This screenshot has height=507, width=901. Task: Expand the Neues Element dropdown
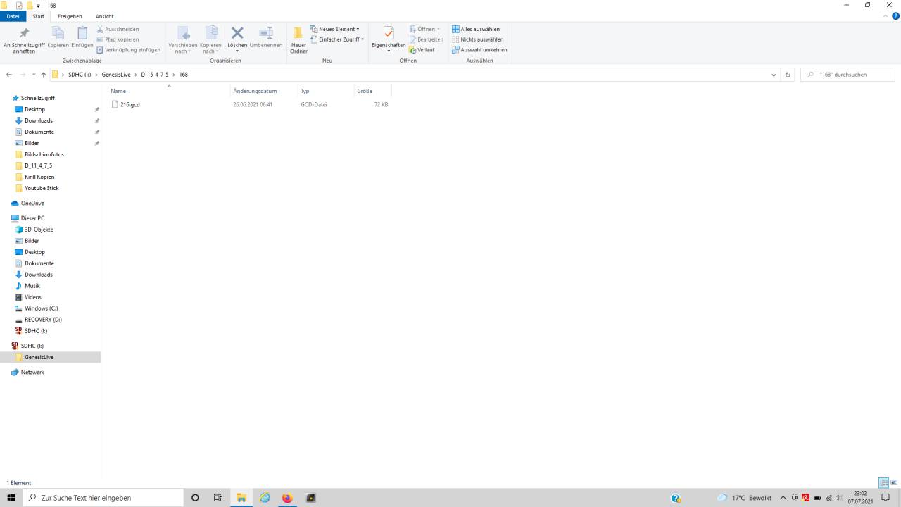tap(336, 30)
